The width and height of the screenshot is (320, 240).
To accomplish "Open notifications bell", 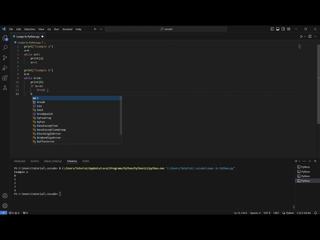I will pos(315,213).
